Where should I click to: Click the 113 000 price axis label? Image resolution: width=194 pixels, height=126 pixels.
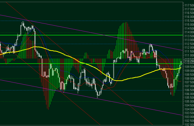[x=189, y=40]
